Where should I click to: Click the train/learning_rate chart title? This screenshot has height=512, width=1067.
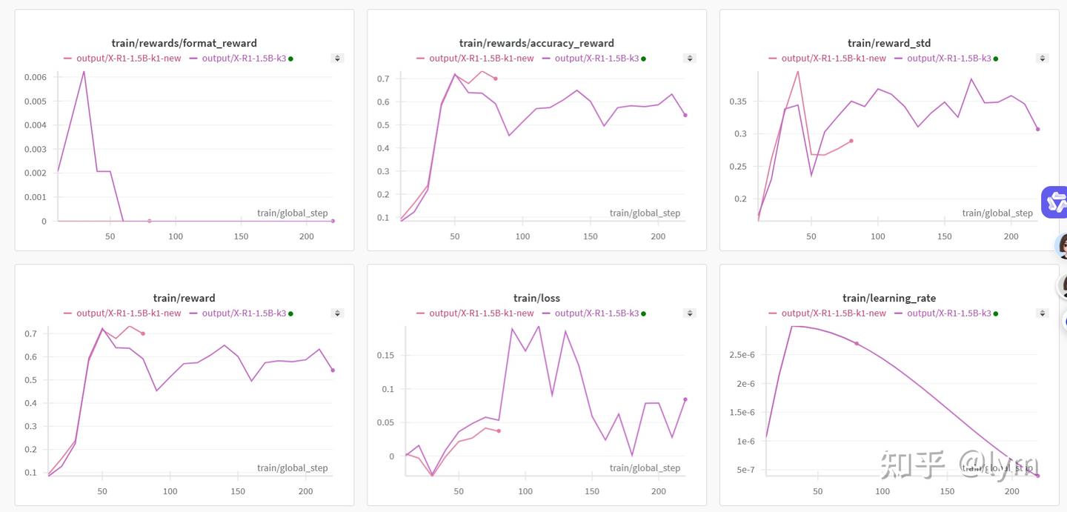click(x=889, y=298)
